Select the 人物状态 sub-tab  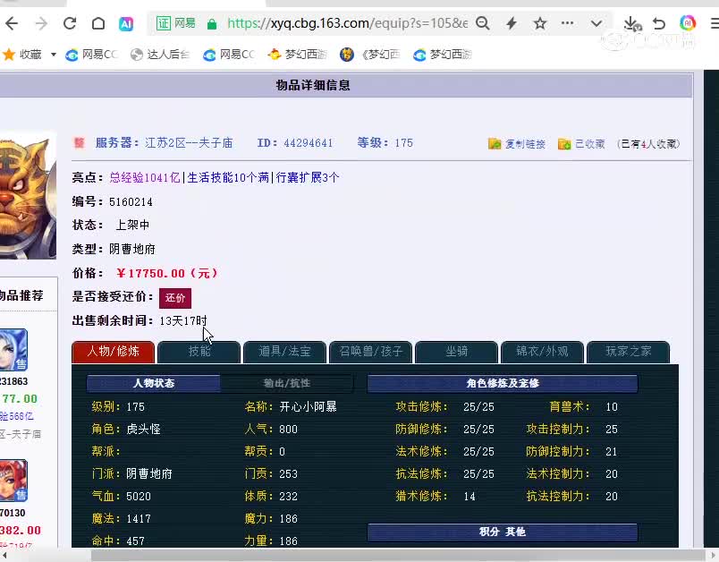click(153, 383)
